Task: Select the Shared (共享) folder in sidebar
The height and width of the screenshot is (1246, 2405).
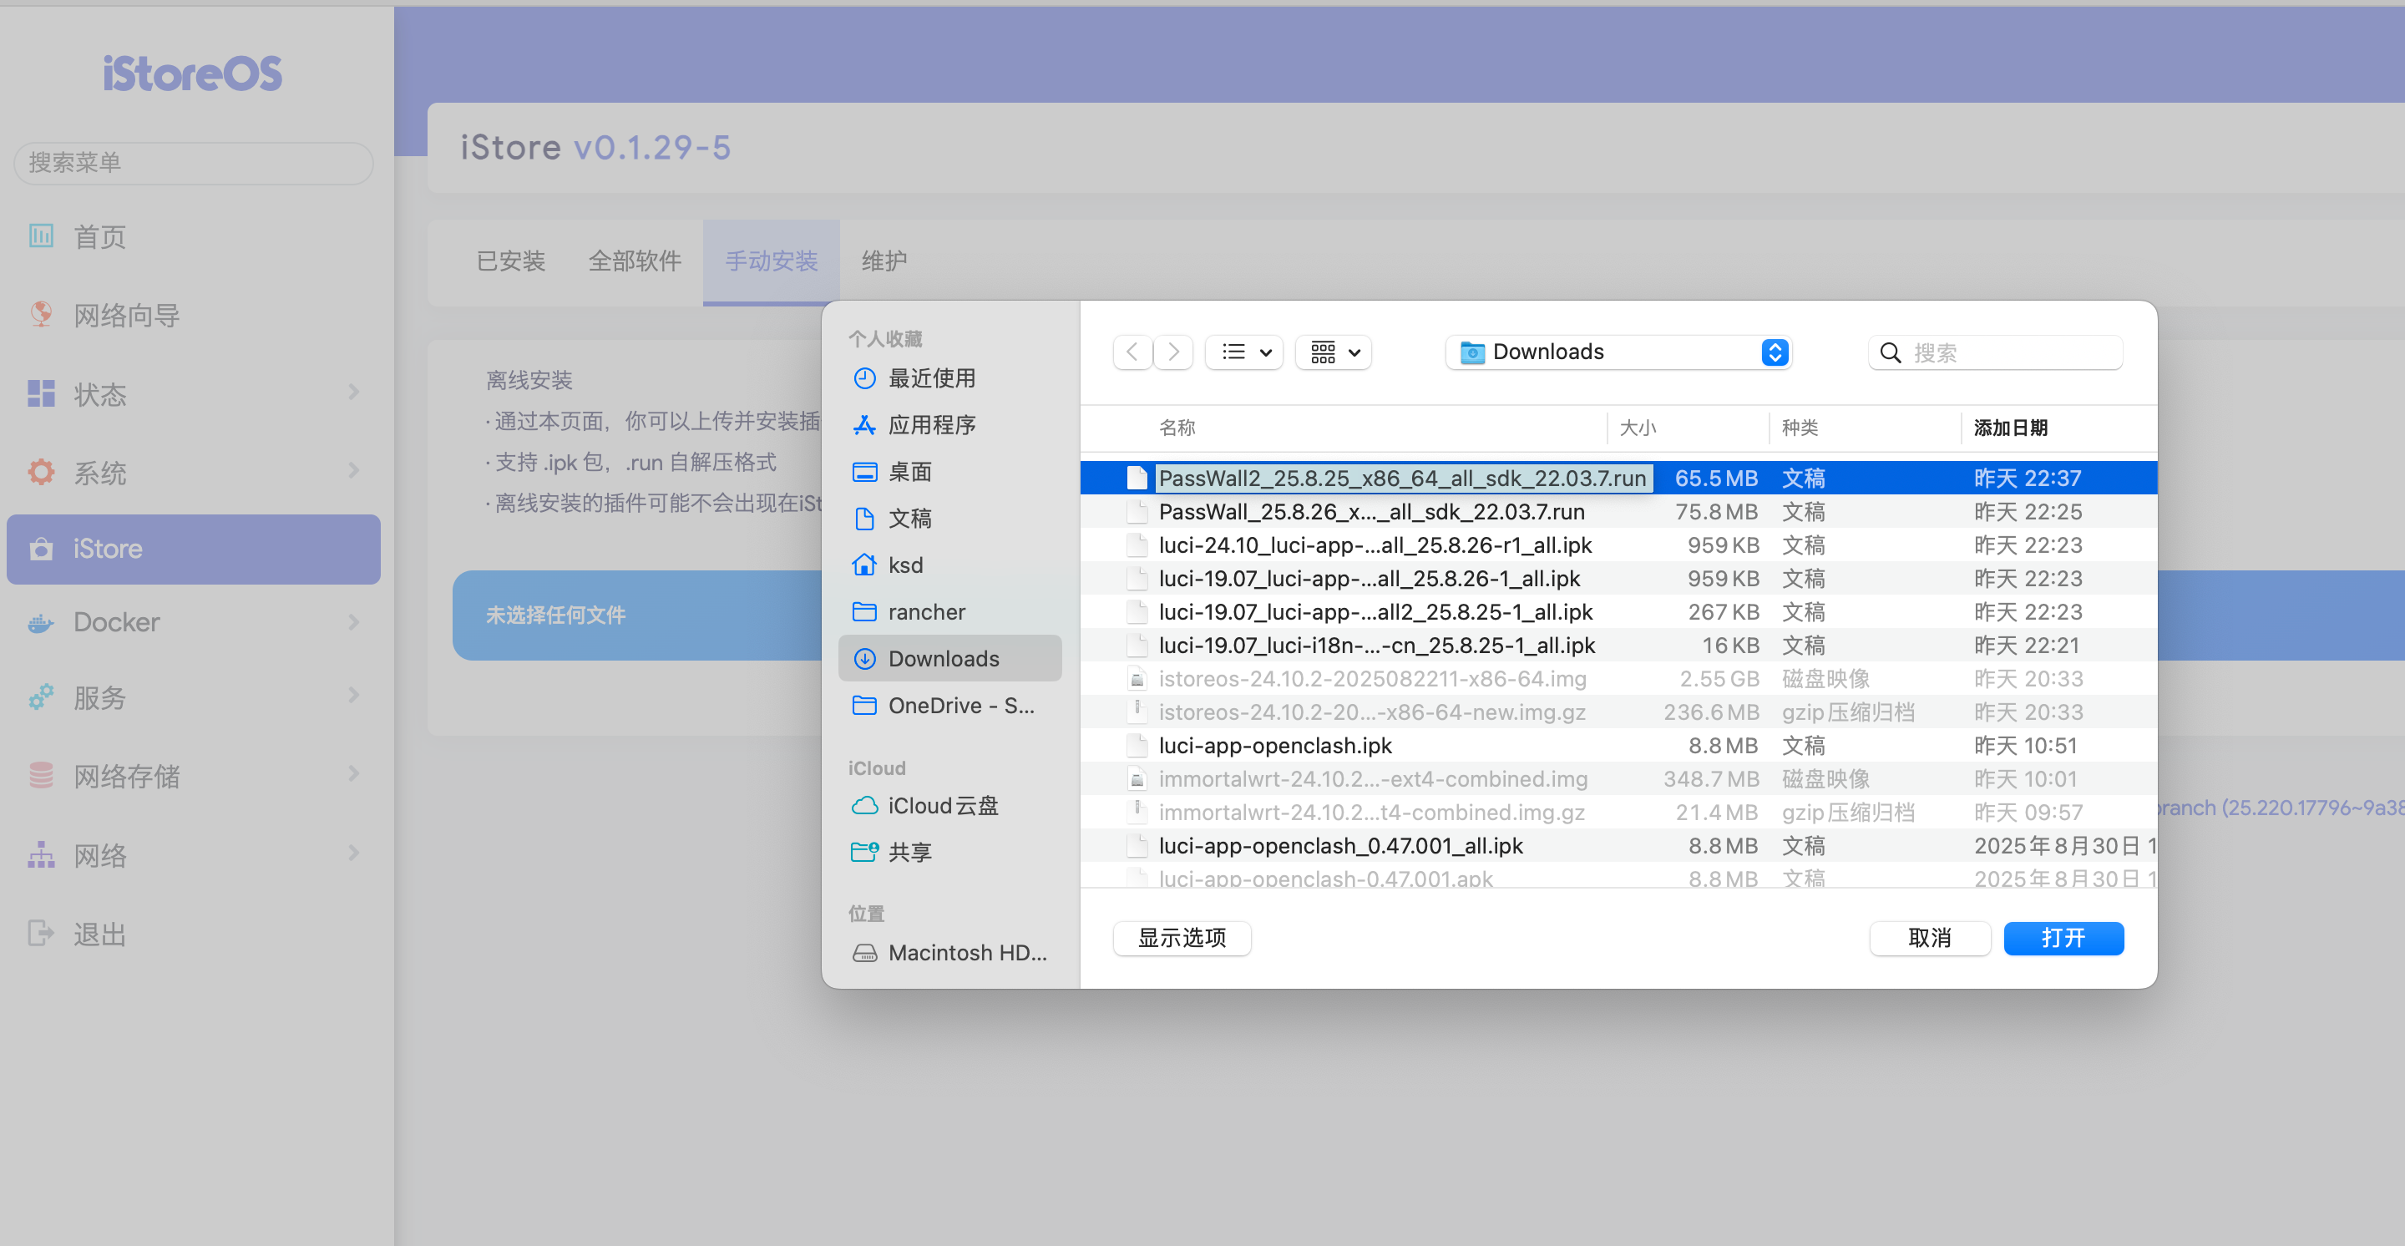Action: [909, 852]
